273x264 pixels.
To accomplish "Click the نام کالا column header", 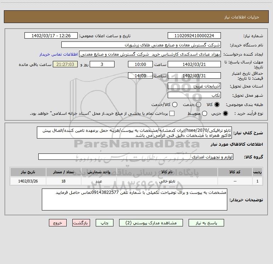I will pyautogui.click(x=167, y=172).
